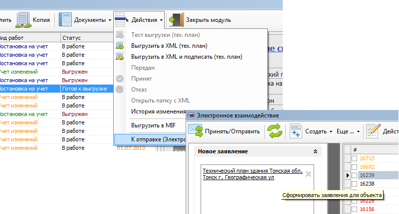399x214 pixels.
Task: Collapse the Новое заявление panel
Action: 315,151
